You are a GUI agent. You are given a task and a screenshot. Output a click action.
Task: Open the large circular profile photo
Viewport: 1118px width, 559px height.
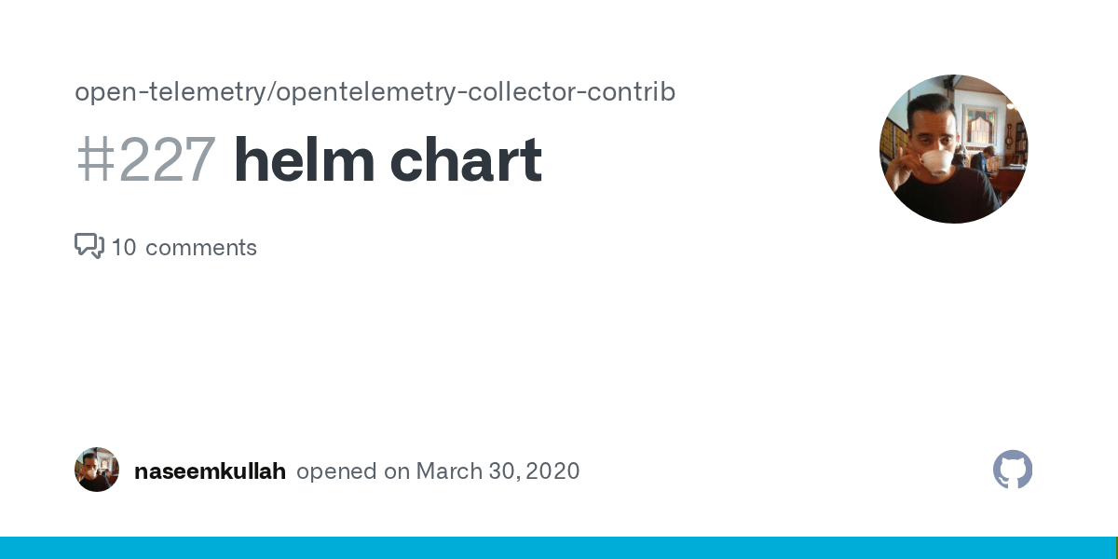pyautogui.click(x=954, y=149)
